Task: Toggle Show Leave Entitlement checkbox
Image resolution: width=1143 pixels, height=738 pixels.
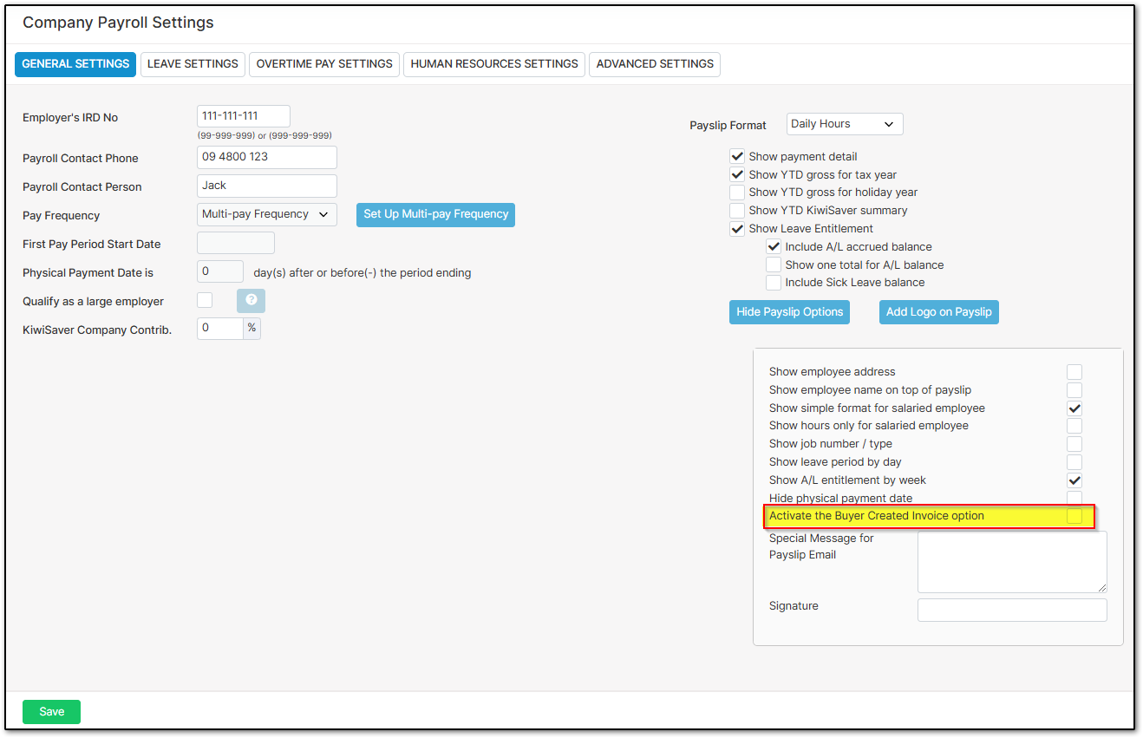Action: tap(737, 229)
